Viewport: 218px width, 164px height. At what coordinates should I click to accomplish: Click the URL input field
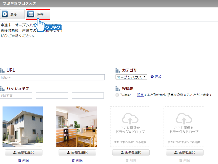point(52,77)
